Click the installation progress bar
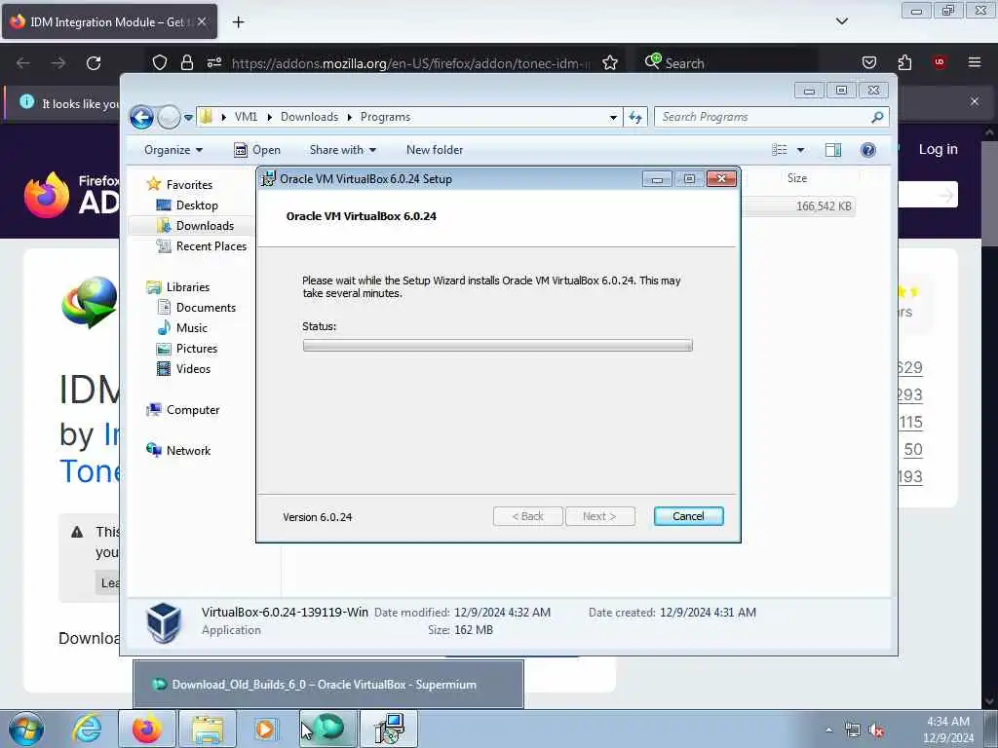Image resolution: width=998 pixels, height=748 pixels. (497, 346)
